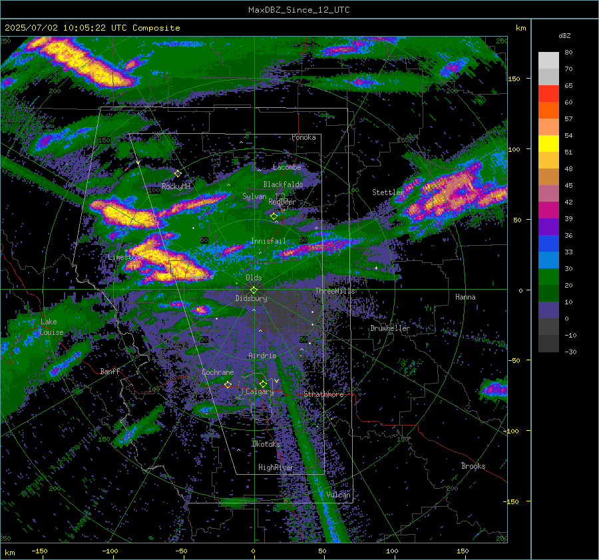This screenshot has height=560, width=599.
Task: Pick the brown 45–48 dBZ legend swatch
Action: tap(548, 177)
